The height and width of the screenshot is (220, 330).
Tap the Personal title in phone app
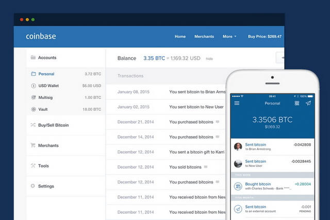click(x=272, y=103)
